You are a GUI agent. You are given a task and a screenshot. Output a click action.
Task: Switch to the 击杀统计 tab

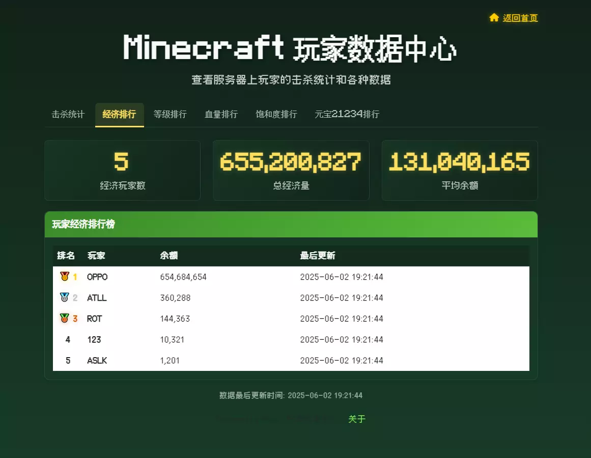pos(68,114)
